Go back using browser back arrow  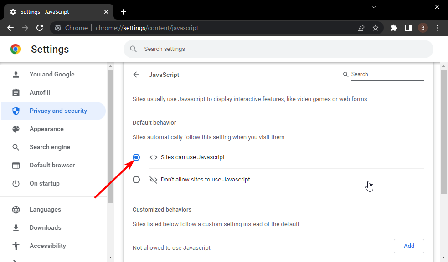[x=10, y=28]
